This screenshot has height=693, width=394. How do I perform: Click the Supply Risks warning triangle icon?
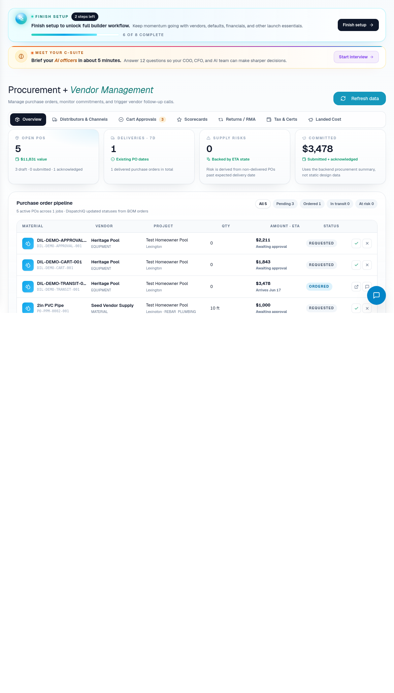[x=208, y=138]
